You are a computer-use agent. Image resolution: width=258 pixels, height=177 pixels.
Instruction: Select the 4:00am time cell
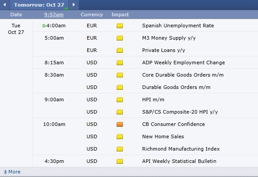pos(56,26)
